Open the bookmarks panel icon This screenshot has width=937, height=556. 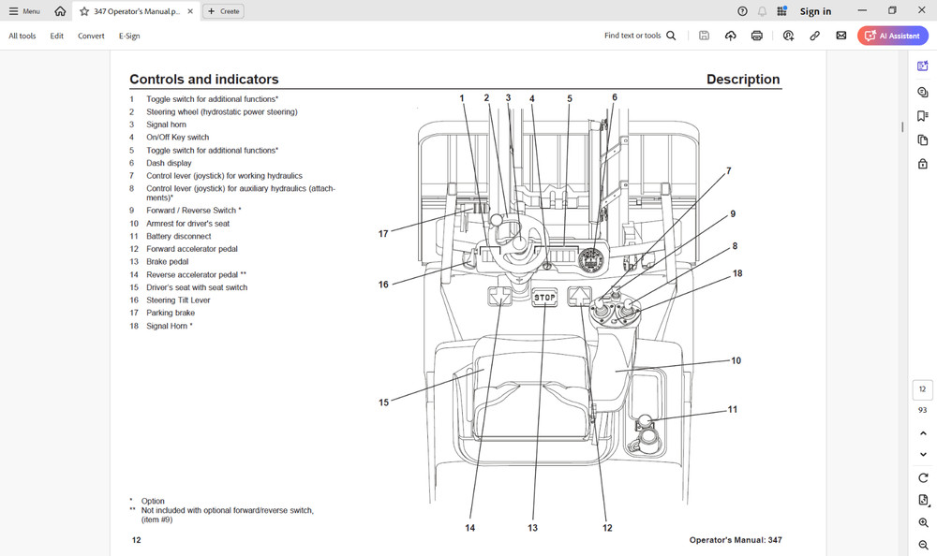pos(923,116)
